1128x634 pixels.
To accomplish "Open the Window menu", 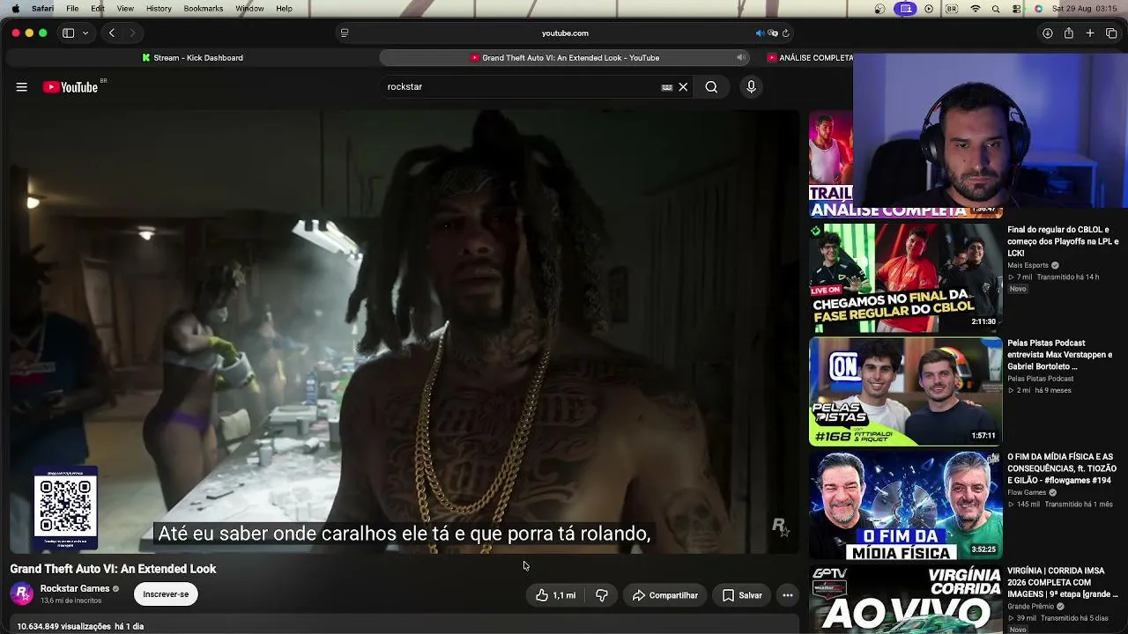I will (x=249, y=9).
